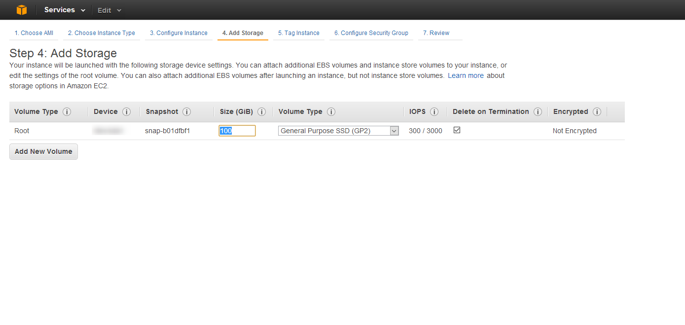The image size is (685, 325).
Task: Open the General Purpose SSD volume type dropdown
Action: click(x=394, y=130)
